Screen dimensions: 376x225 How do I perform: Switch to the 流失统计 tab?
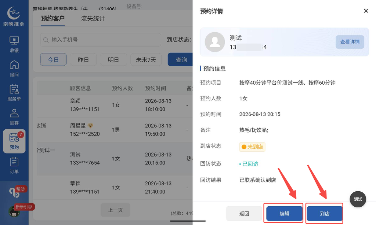click(x=93, y=18)
